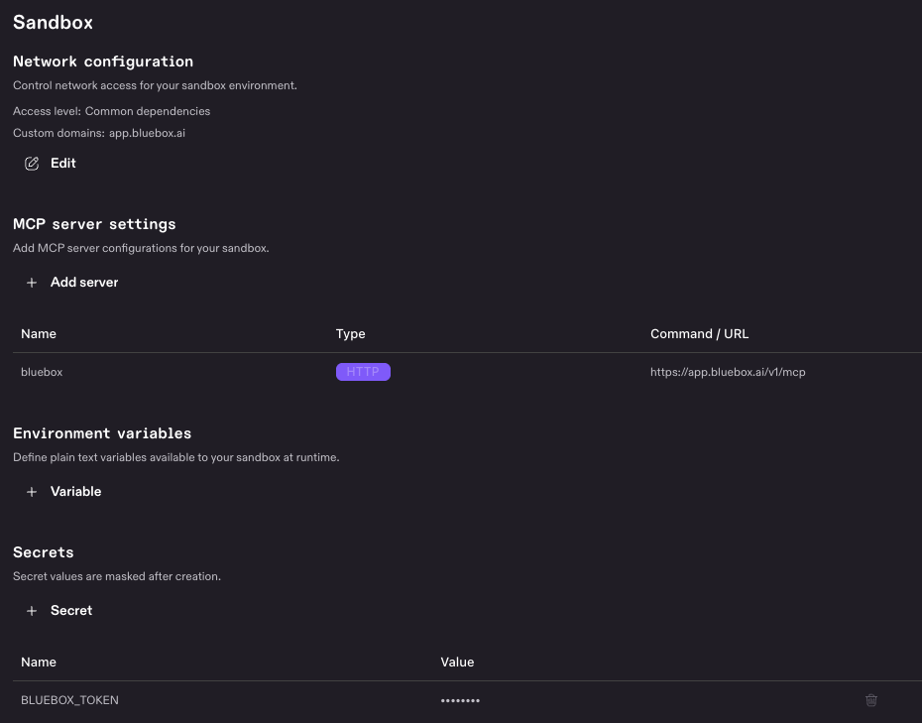The image size is (922, 723).
Task: Click the Edit pencil icon
Action: 32,164
